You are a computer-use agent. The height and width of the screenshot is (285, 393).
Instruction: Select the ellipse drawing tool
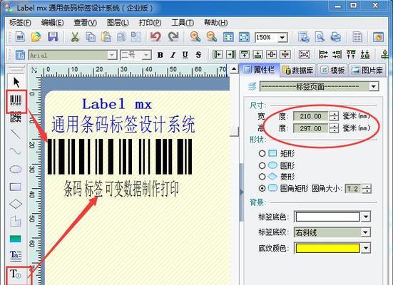pyautogui.click(x=16, y=170)
